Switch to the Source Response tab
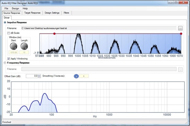This screenshot has height=126, width=190. point(12,13)
